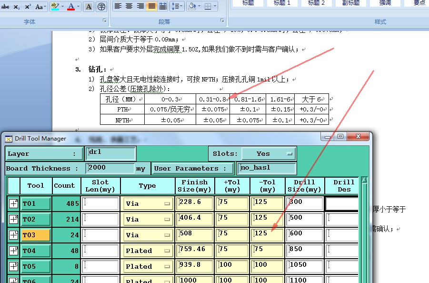Click the Drill Tool Manager title icon
Screen dimensions: 429x283
9,139
